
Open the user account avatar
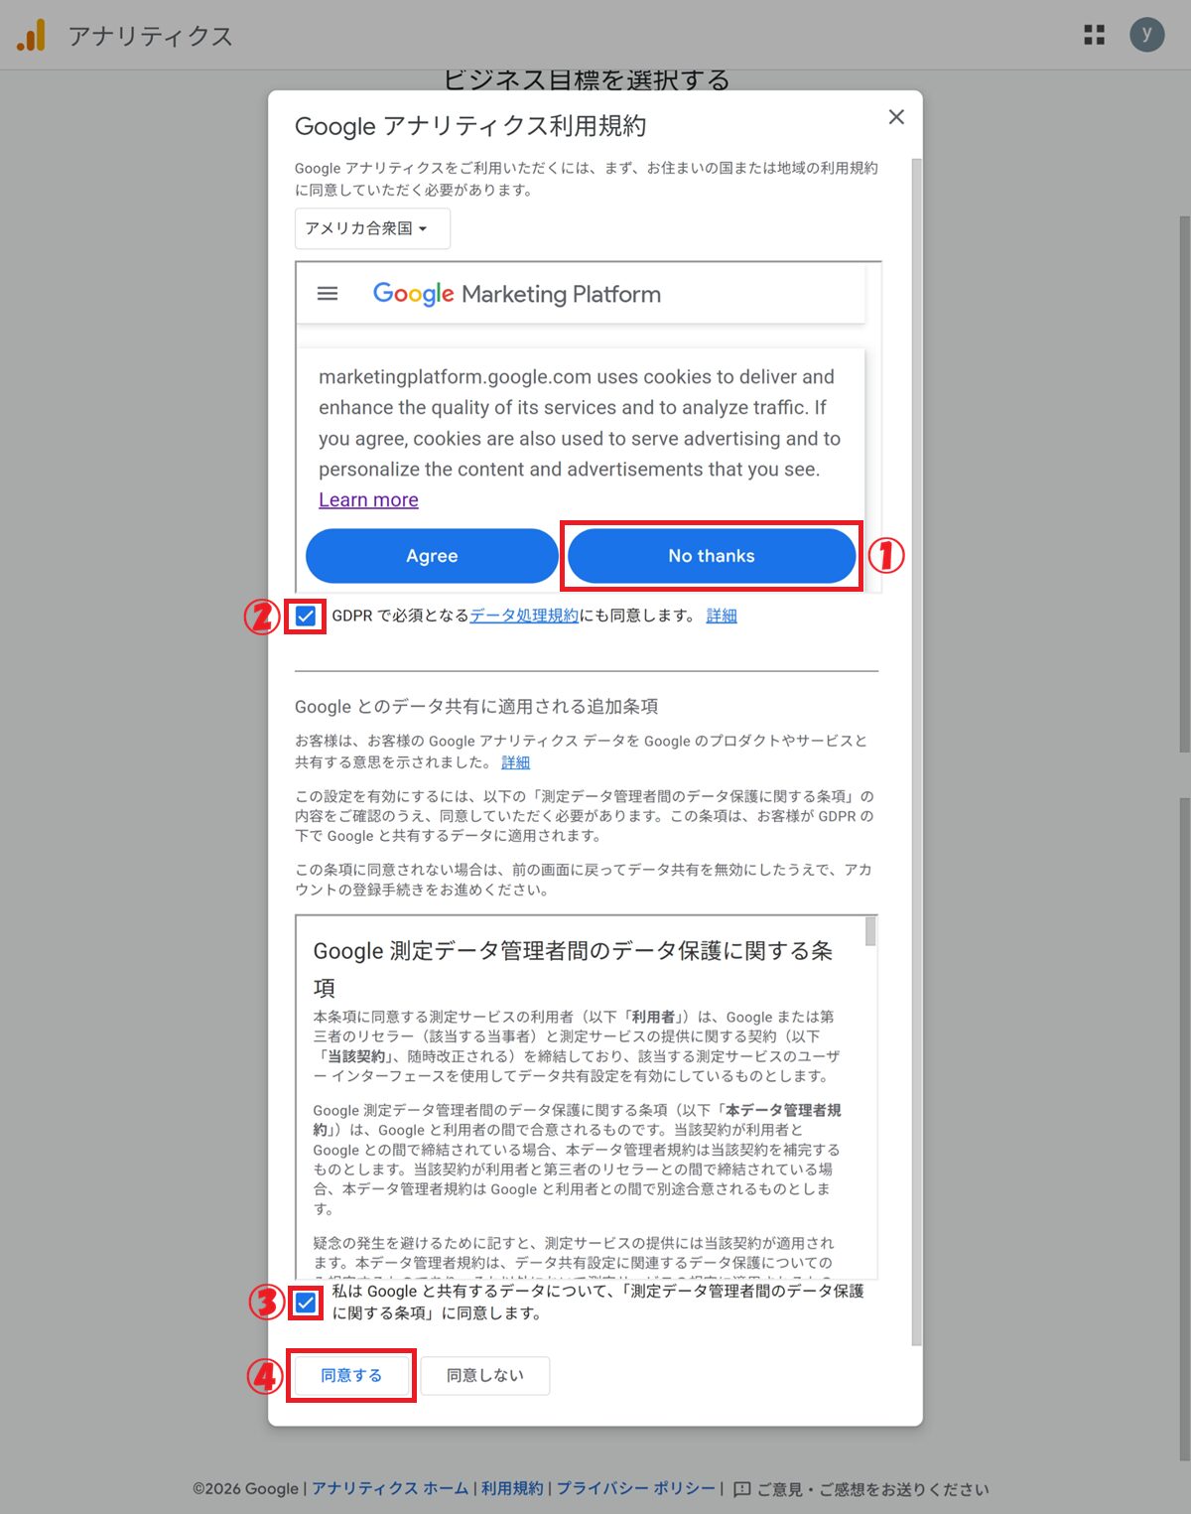point(1146,35)
